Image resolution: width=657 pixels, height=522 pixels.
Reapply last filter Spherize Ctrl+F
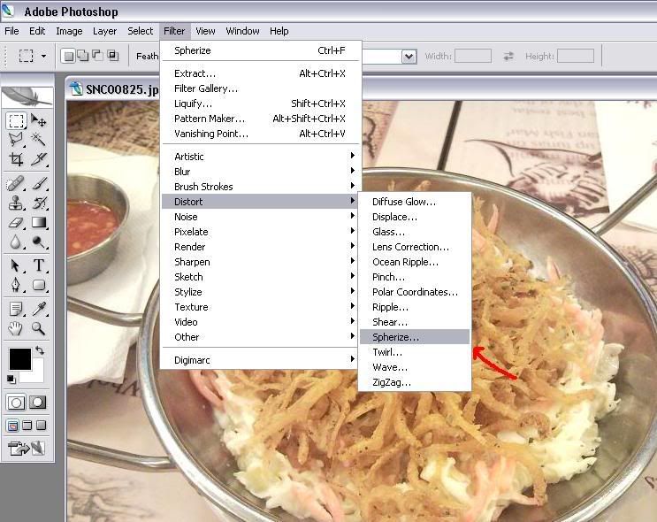tap(261, 50)
